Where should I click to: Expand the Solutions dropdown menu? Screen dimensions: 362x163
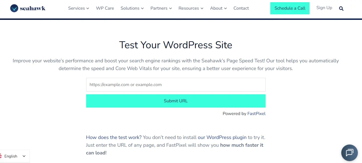click(132, 8)
